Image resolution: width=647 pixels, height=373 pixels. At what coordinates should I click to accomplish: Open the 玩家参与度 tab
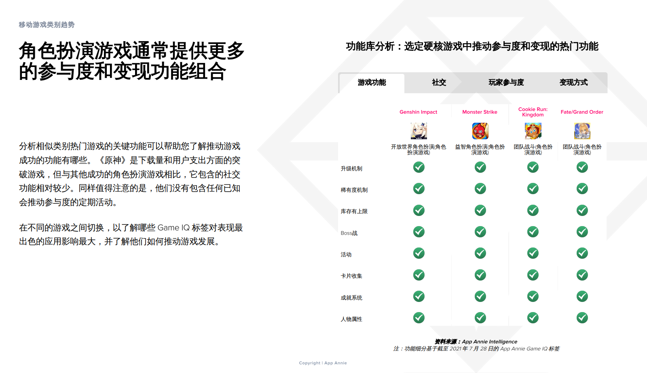[x=506, y=83]
